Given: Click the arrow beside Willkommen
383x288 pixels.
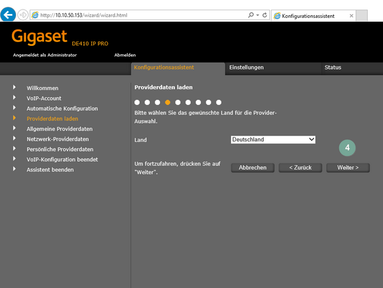Looking at the screenshot, I should [x=14, y=88].
